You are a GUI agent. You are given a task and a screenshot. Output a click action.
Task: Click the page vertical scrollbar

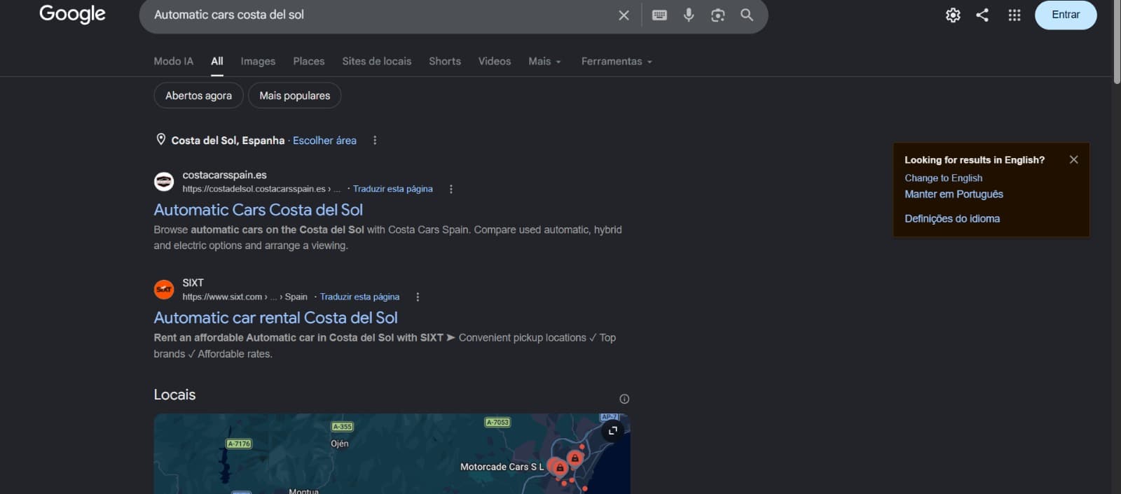[x=1116, y=42]
